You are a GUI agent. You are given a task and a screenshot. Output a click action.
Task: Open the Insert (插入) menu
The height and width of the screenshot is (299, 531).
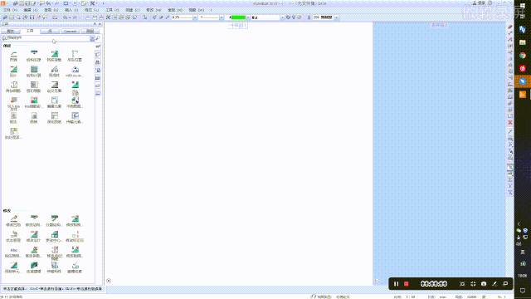[71, 10]
